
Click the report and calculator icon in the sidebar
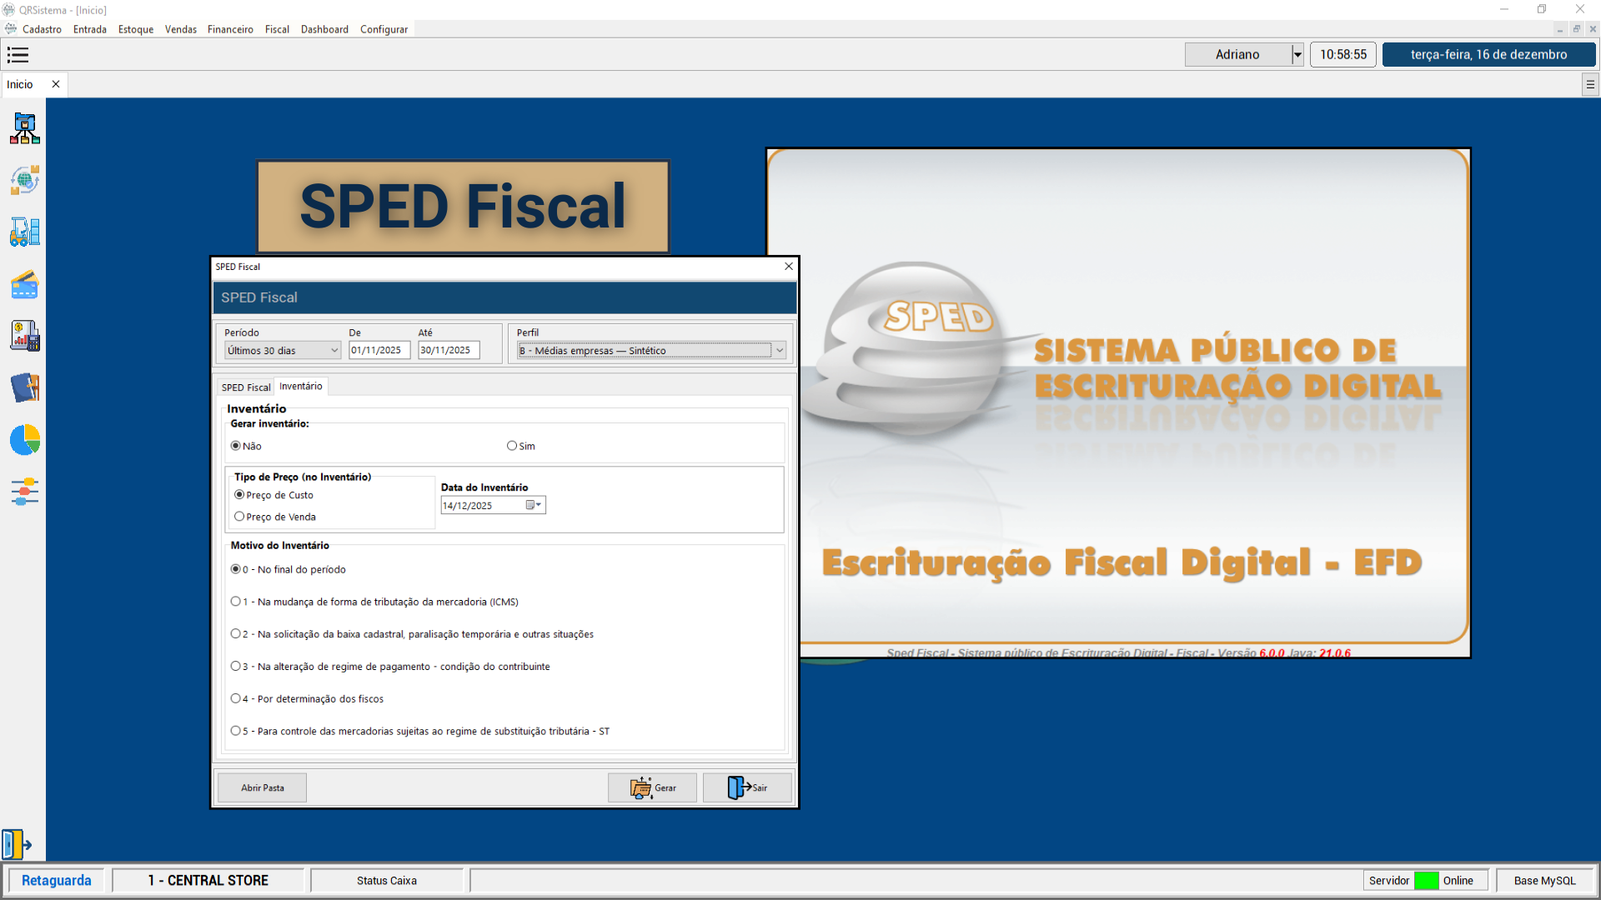[x=24, y=336]
